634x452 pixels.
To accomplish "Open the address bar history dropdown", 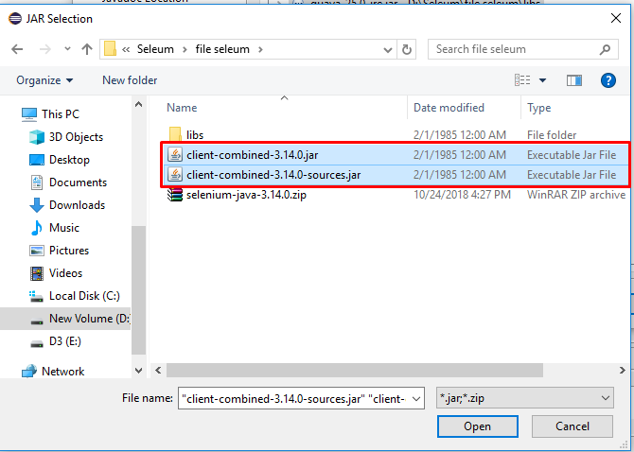I will tap(388, 50).
